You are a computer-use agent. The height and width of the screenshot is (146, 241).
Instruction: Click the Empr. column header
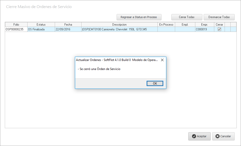pyautogui.click(x=204, y=25)
